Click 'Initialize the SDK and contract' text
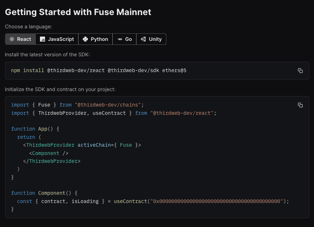The height and width of the screenshot is (227, 314). pos(60,89)
